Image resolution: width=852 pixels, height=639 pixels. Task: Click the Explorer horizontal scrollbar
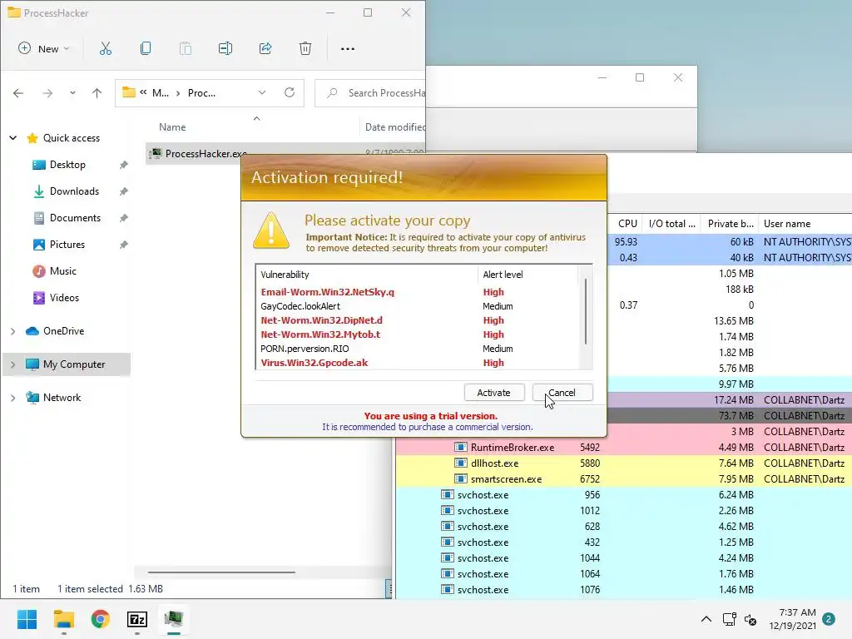221,572
